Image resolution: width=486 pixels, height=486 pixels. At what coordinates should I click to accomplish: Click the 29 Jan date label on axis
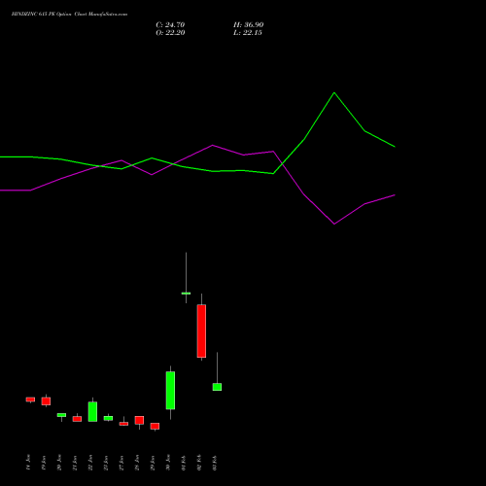click(153, 463)
